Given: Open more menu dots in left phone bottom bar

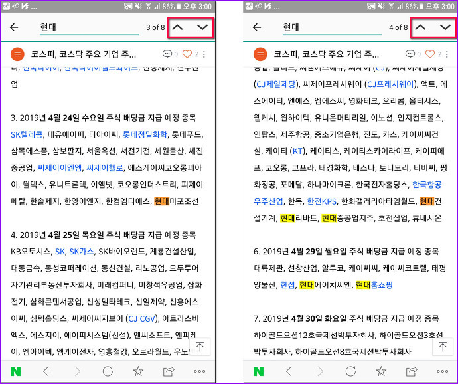Looking at the screenshot, I should coord(200,371).
